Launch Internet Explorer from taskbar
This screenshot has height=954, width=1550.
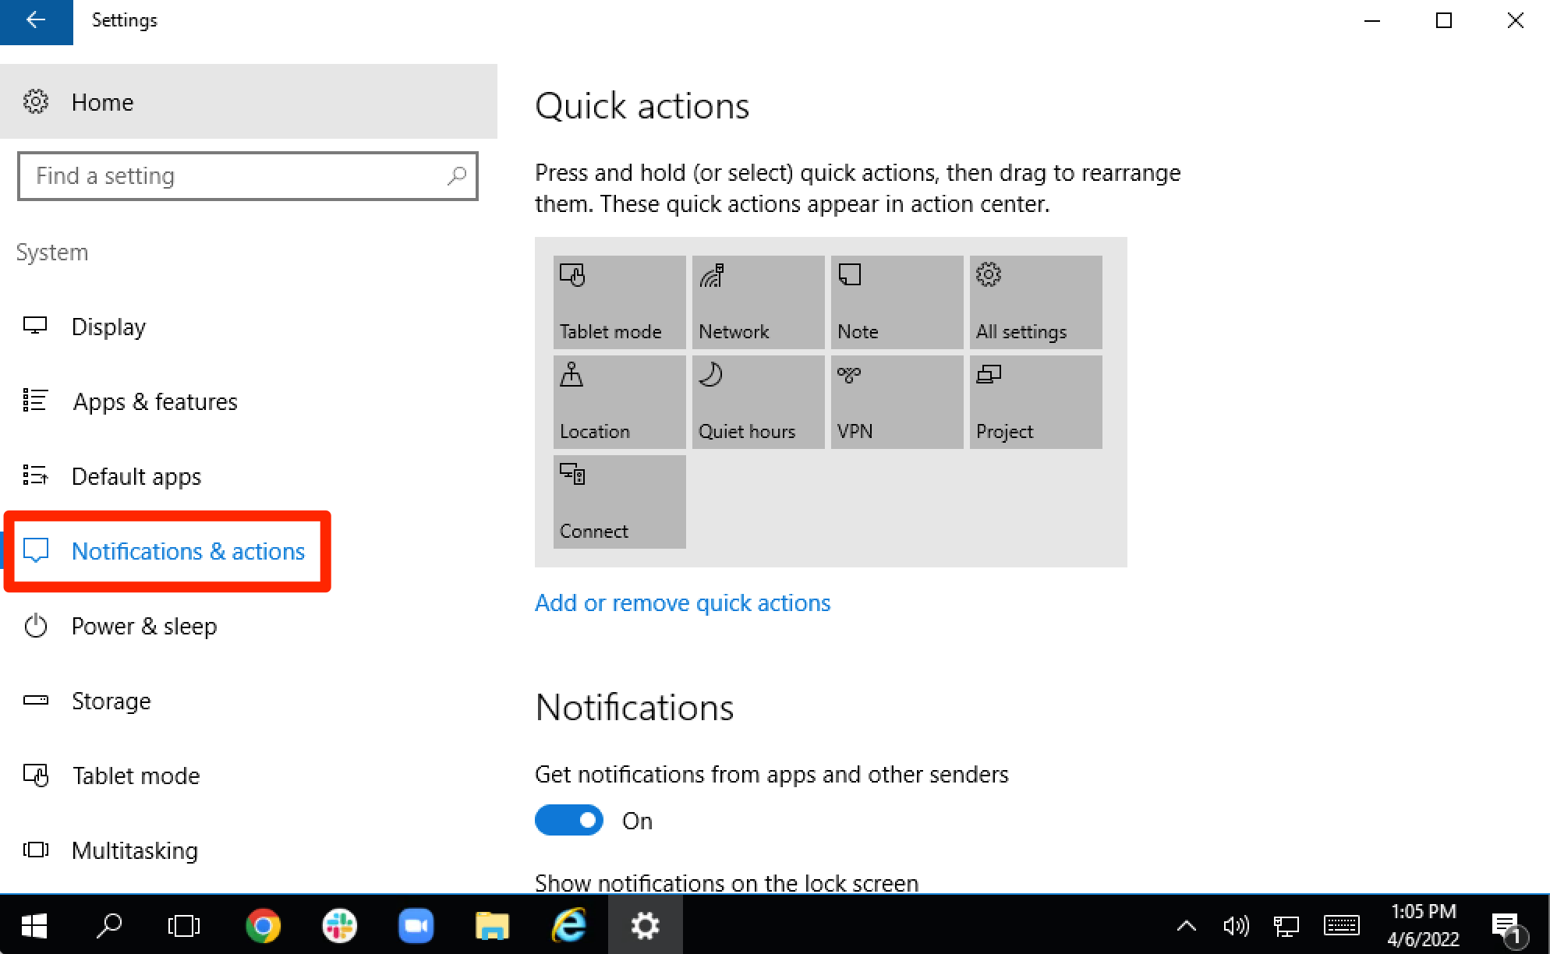pos(568,925)
